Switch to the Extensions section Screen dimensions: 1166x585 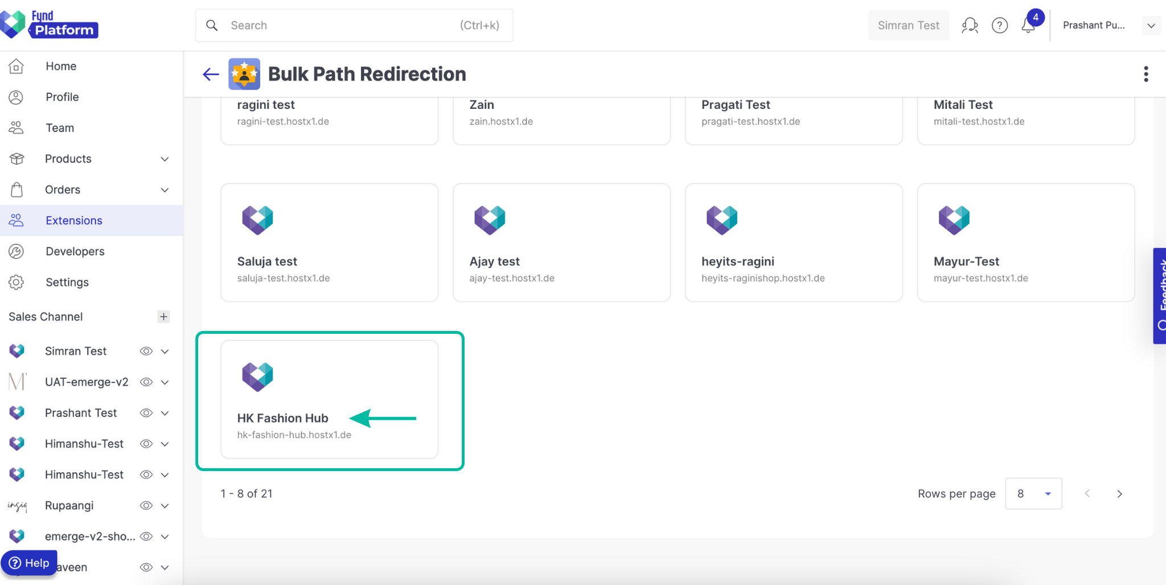74,220
